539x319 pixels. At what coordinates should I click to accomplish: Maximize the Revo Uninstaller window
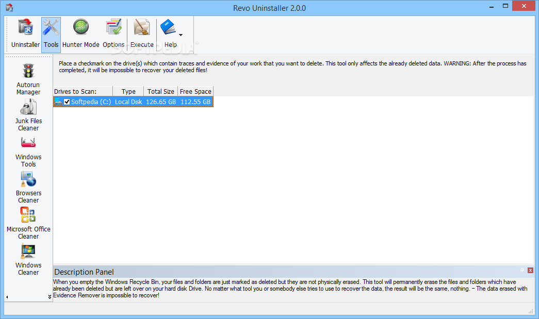pyautogui.click(x=505, y=6)
